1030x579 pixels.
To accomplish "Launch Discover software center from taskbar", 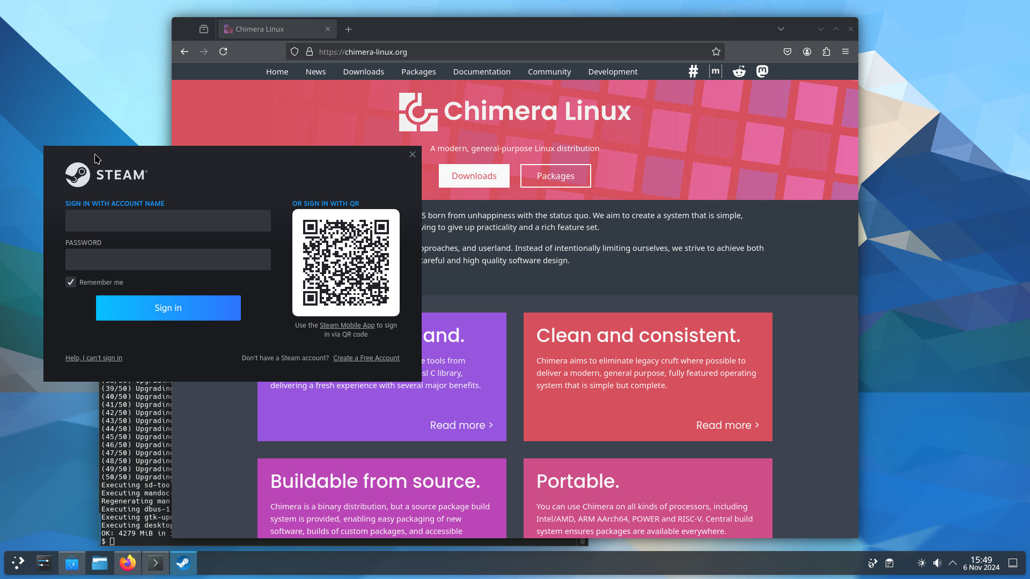I will 72,563.
